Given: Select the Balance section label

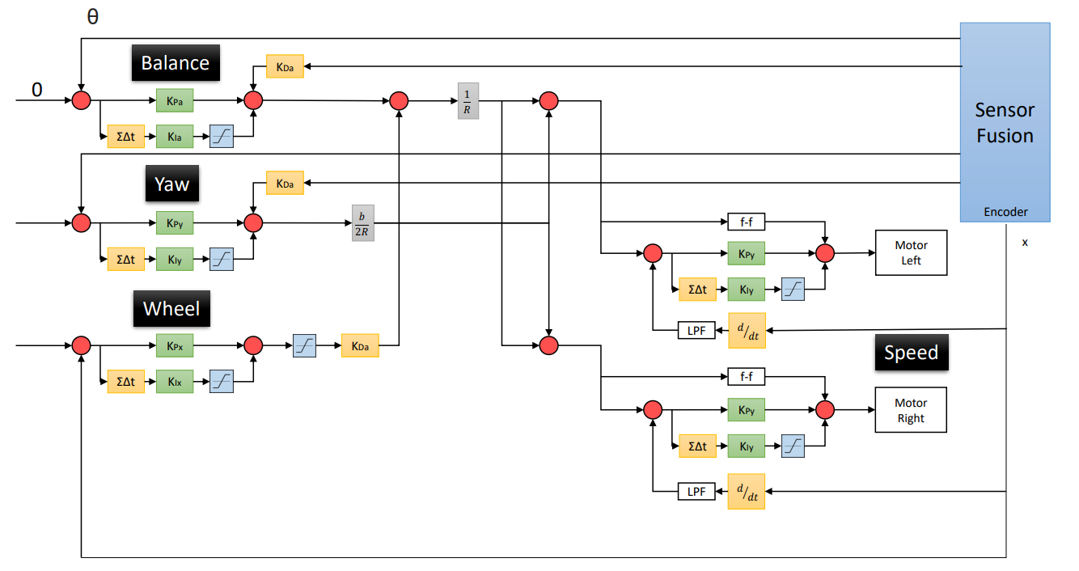Looking at the screenshot, I should coord(175,62).
